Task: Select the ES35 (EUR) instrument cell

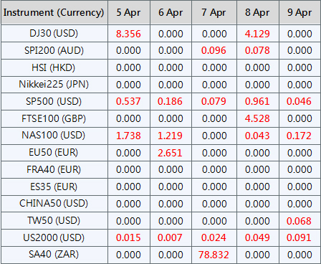Action: (54, 187)
